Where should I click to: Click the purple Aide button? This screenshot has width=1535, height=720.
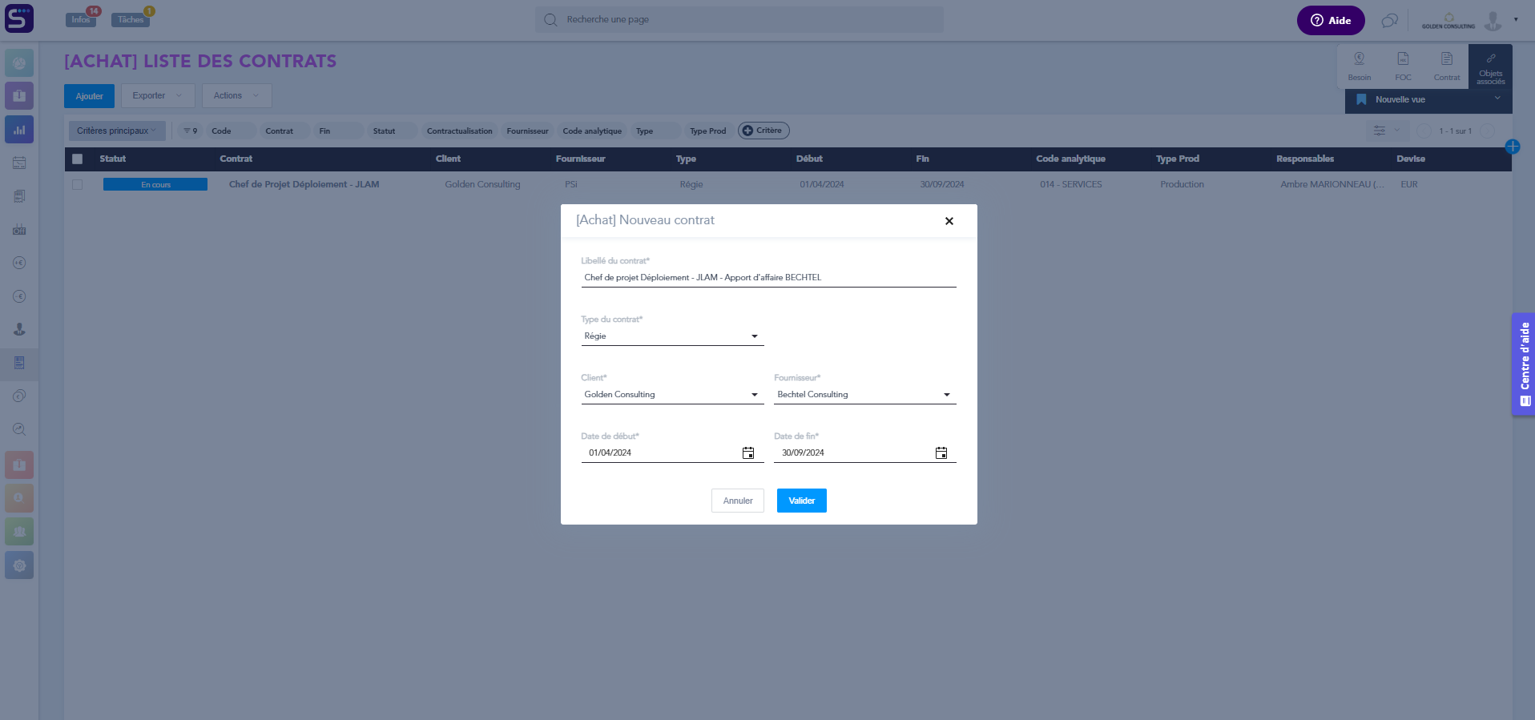tap(1331, 21)
